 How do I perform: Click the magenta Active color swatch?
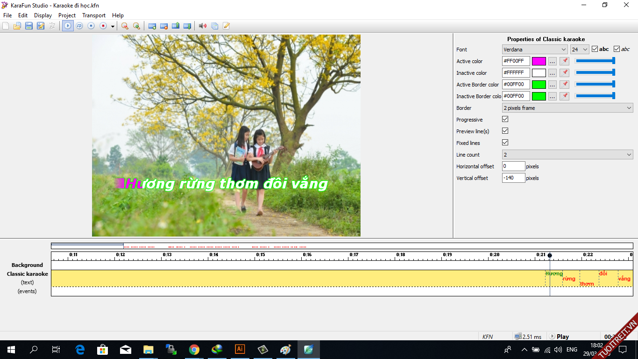pos(539,61)
